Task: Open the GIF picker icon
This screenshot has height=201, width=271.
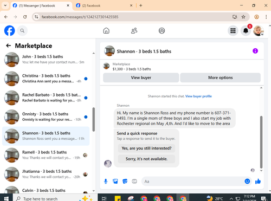Action: point(134,181)
